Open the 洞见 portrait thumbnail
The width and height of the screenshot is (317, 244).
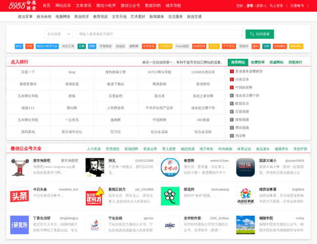[95, 167]
